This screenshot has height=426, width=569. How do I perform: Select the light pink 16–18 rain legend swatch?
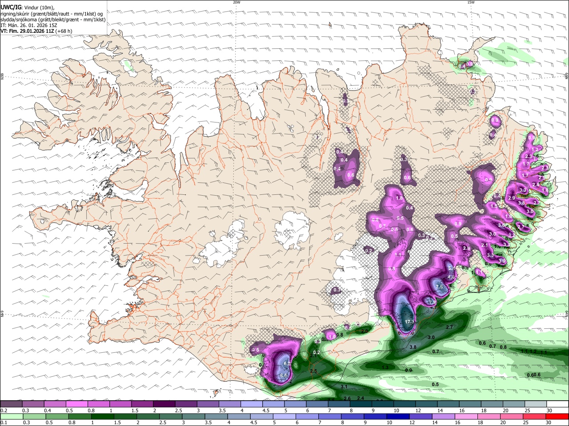click(x=465, y=416)
